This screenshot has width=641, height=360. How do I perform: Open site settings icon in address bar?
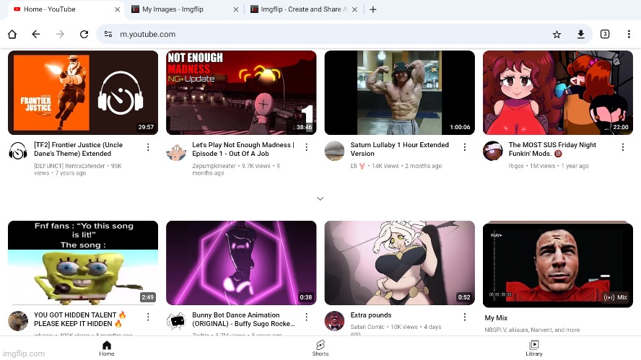[108, 35]
